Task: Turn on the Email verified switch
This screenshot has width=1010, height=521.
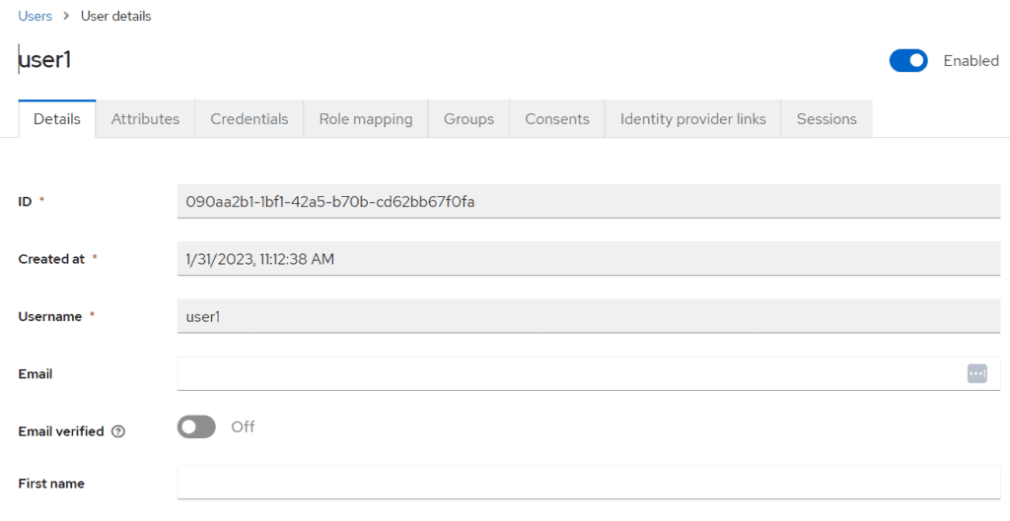Action: pyautogui.click(x=196, y=426)
